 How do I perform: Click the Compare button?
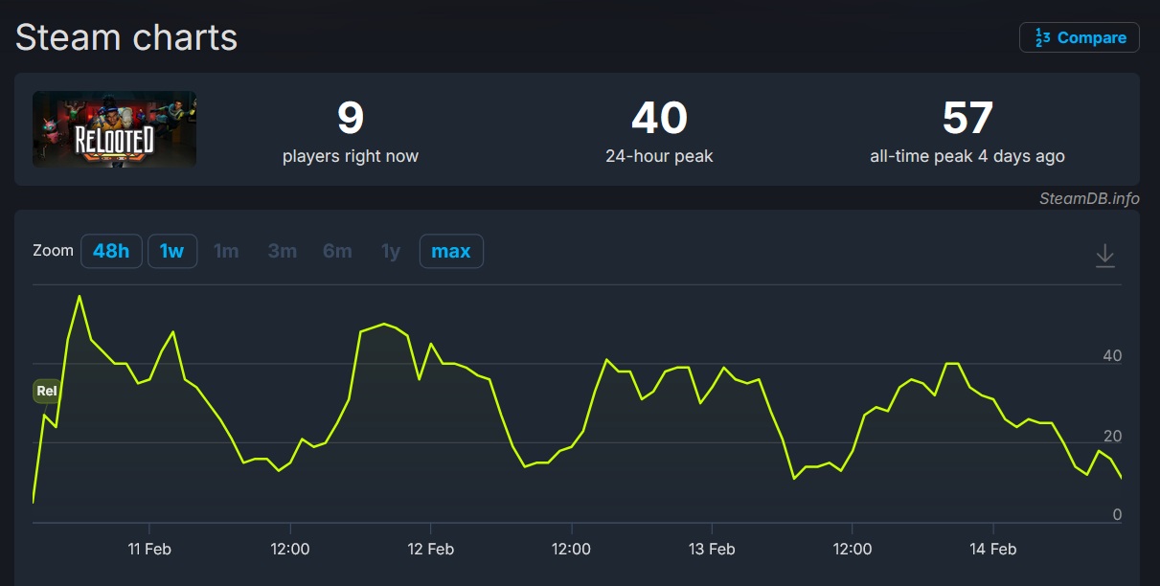point(1080,37)
